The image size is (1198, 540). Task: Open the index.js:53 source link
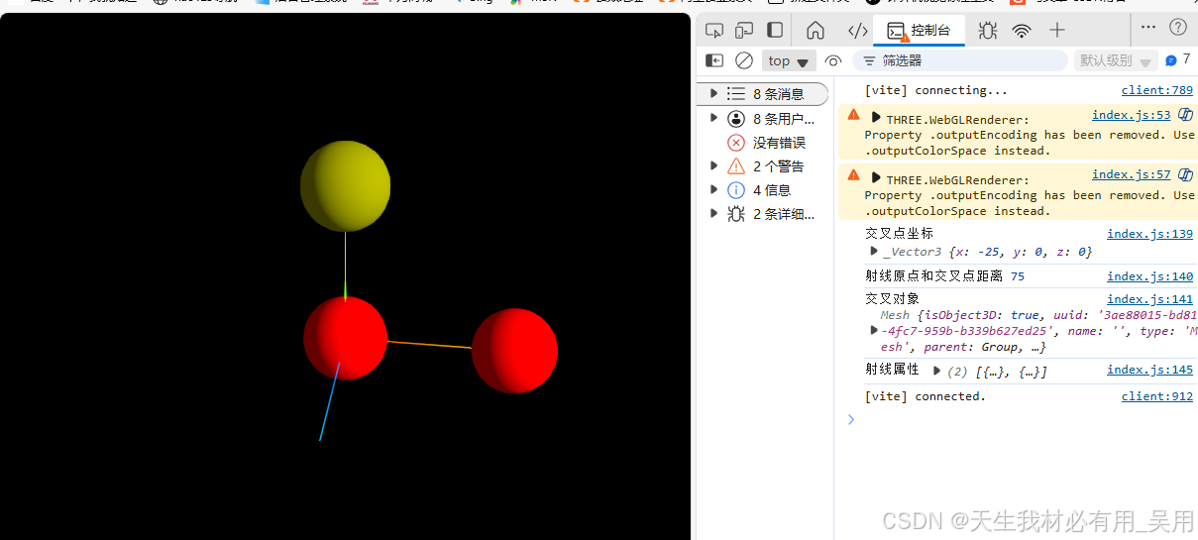(x=1131, y=115)
